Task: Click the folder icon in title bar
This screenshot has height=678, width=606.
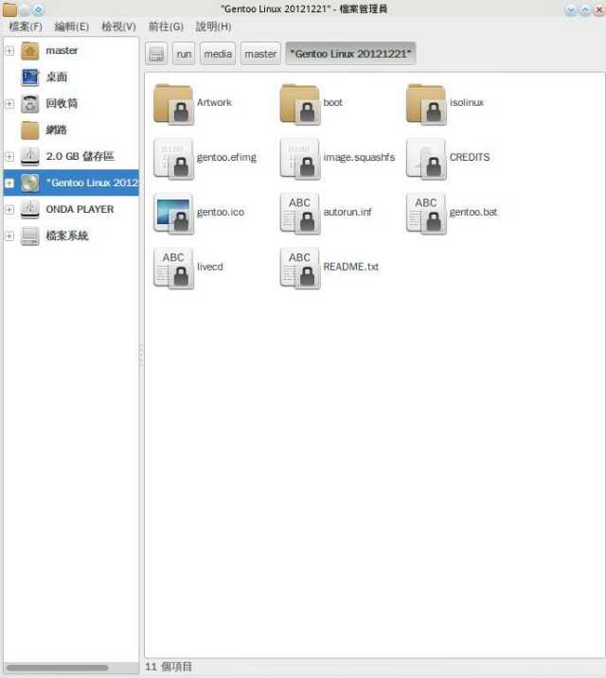Action: click(9, 9)
